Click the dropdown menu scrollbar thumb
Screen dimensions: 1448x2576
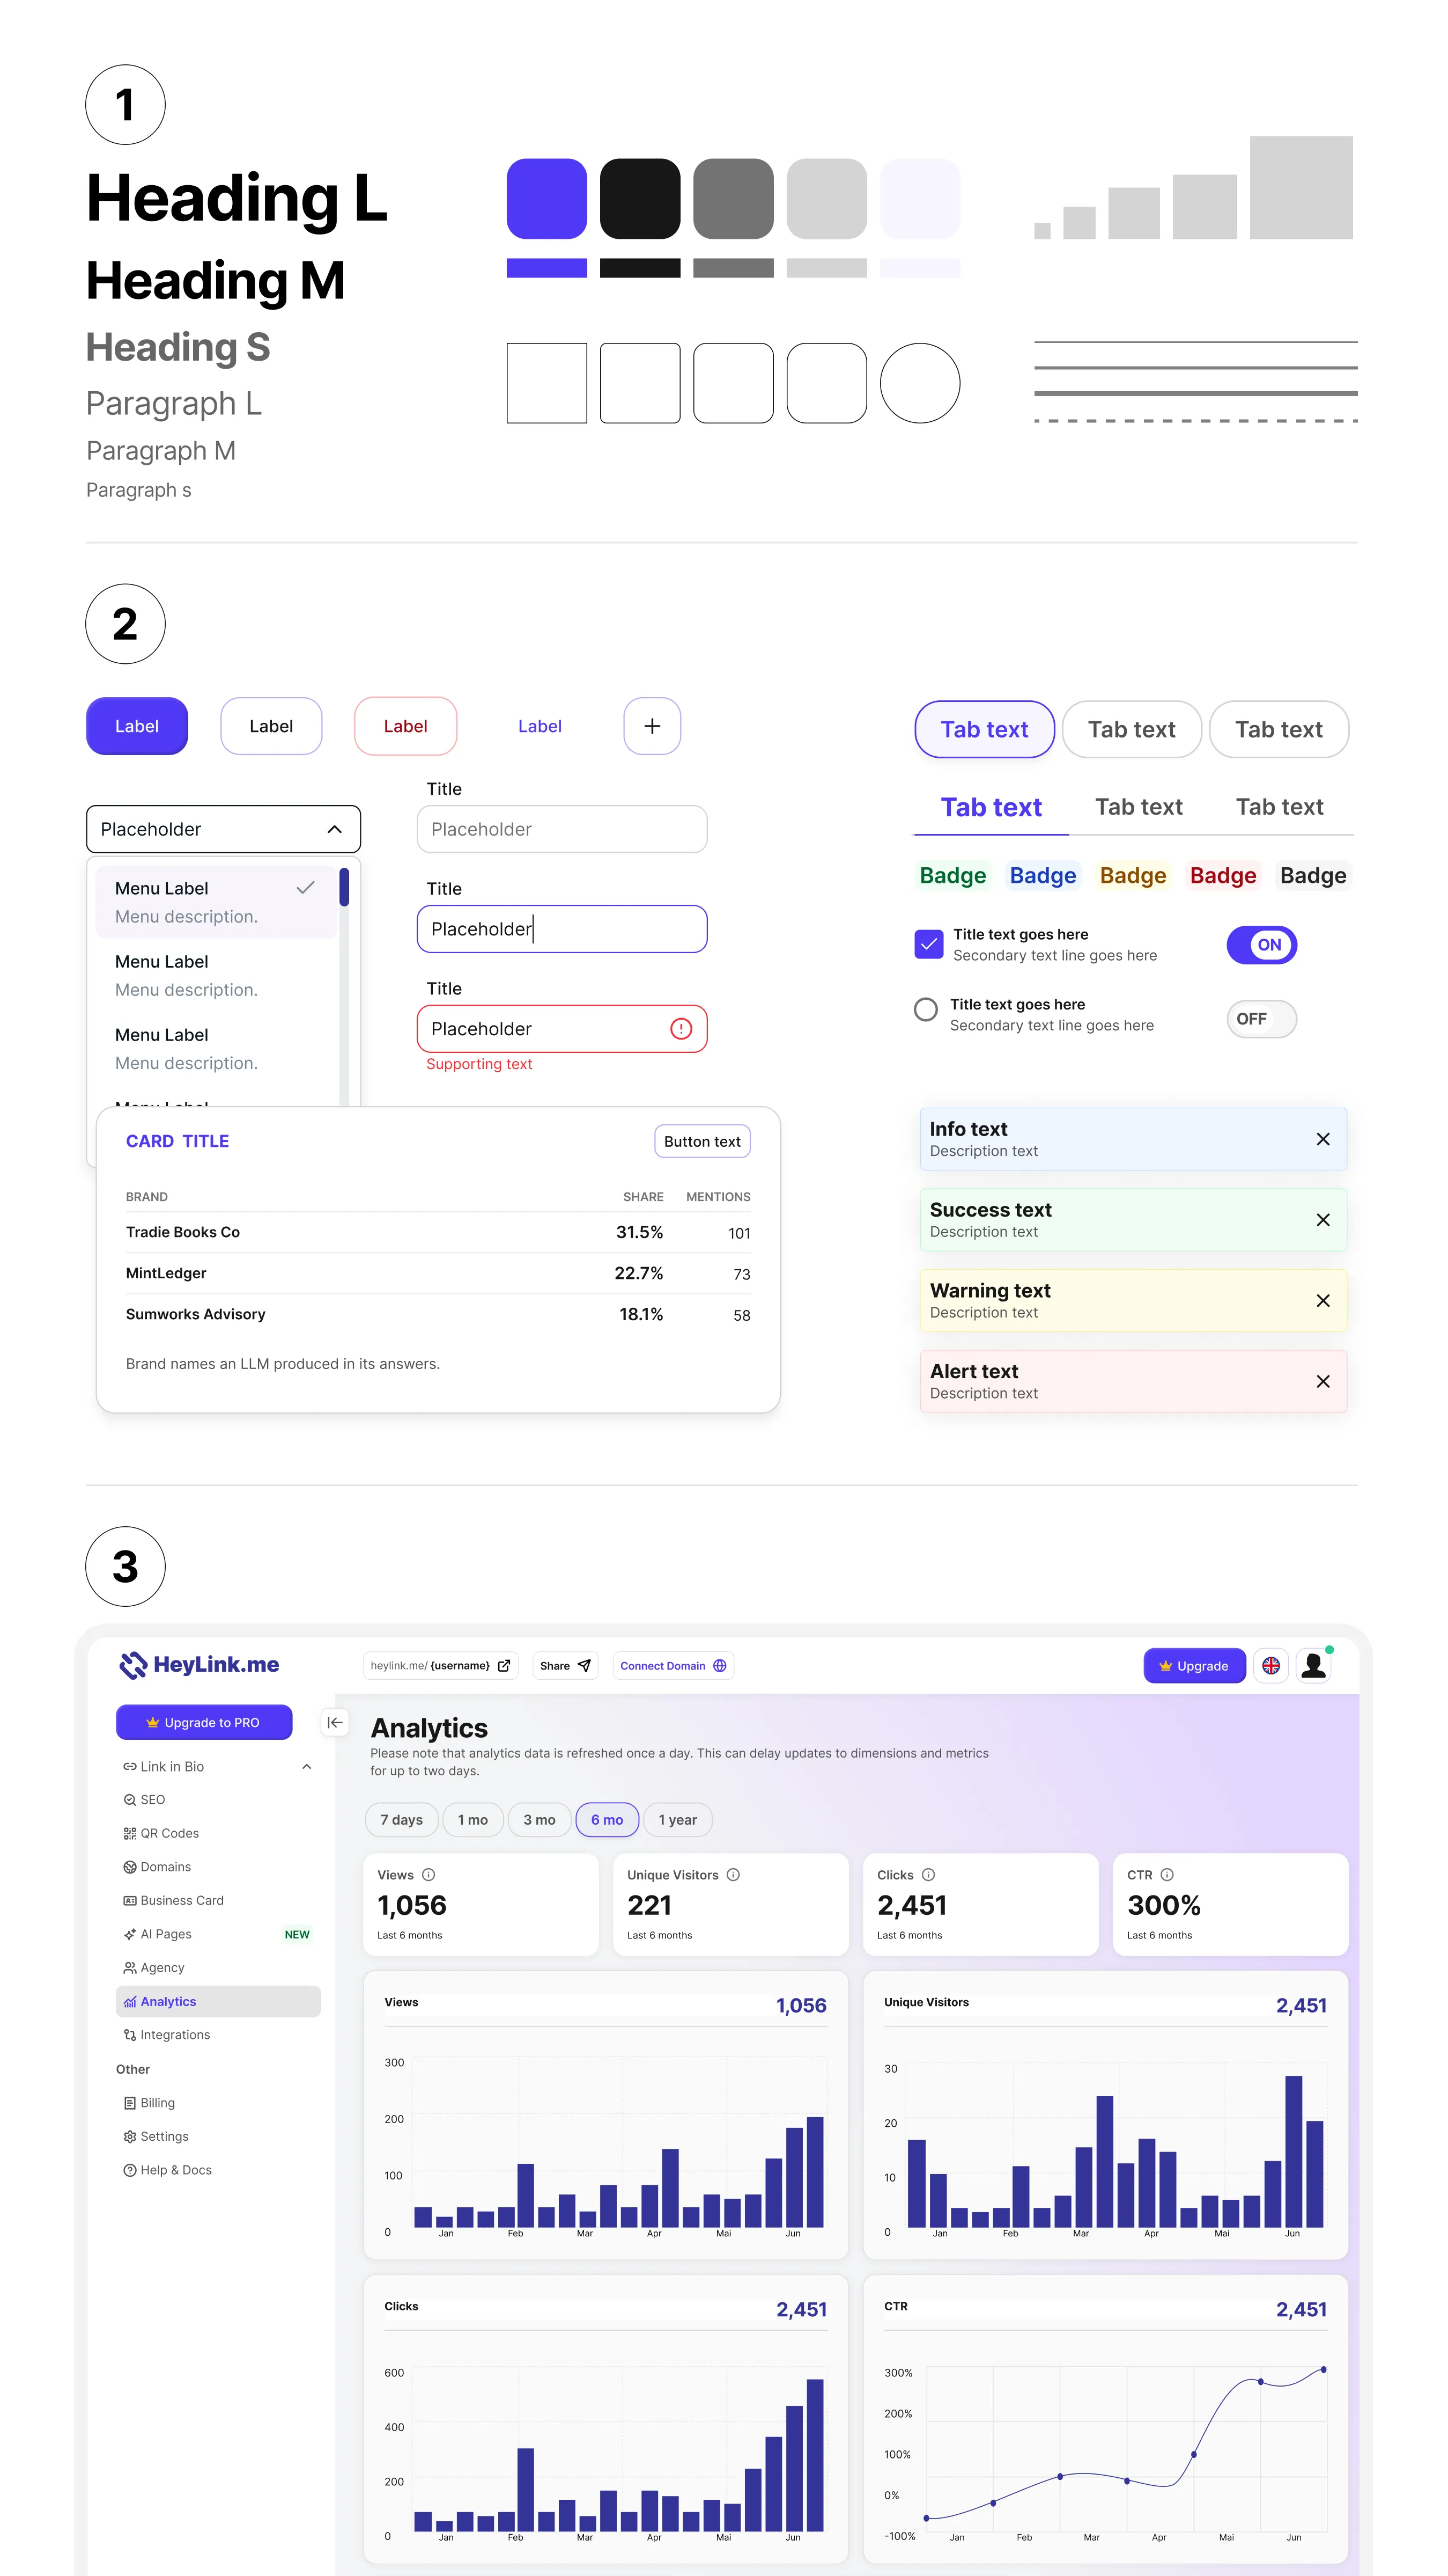(344, 887)
